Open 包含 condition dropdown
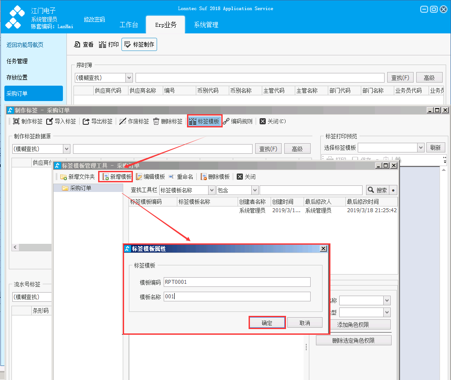451x380 pixels. point(255,190)
